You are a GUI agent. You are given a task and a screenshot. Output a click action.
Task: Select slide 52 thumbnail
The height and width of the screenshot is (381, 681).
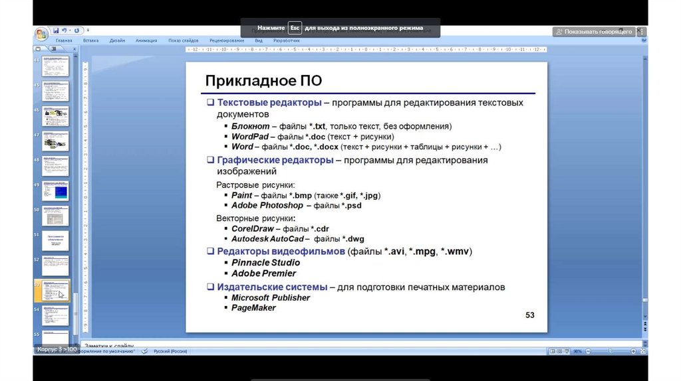click(55, 266)
